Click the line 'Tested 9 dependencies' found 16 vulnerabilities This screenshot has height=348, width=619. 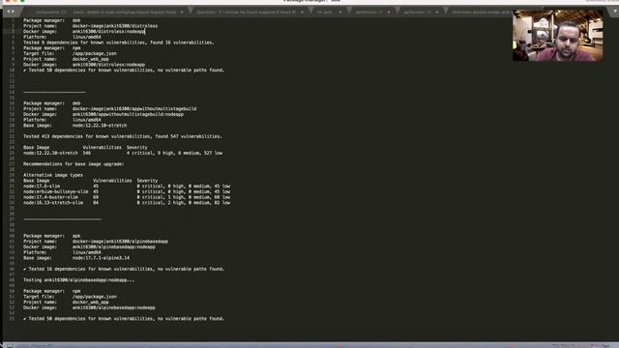point(118,43)
